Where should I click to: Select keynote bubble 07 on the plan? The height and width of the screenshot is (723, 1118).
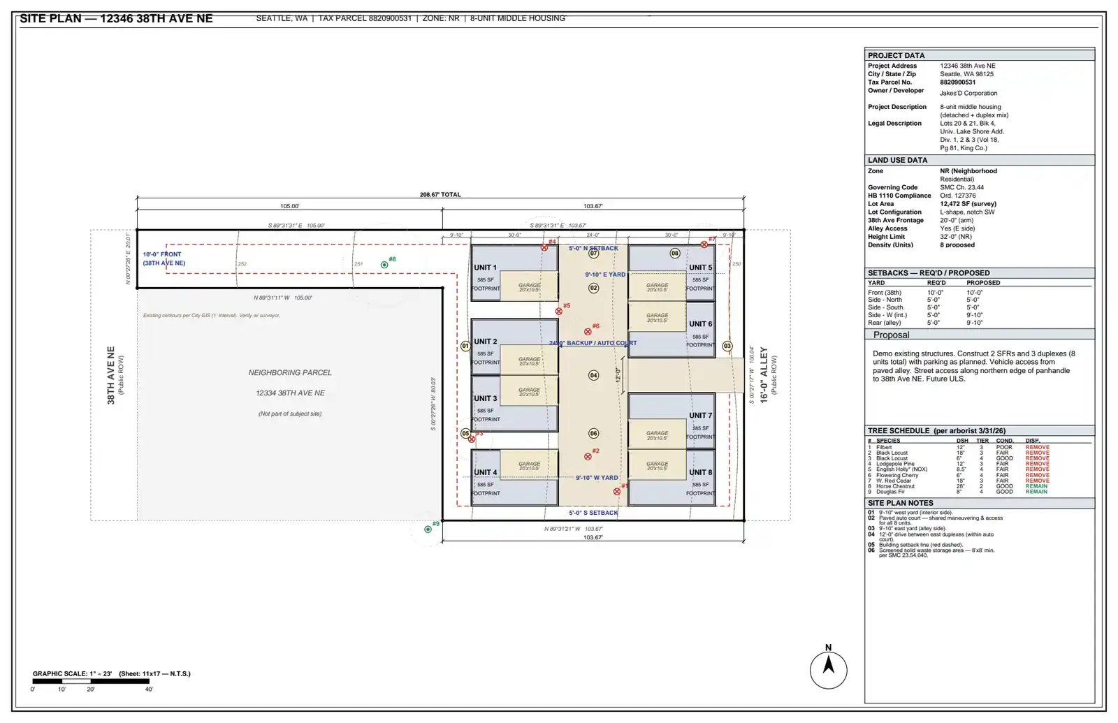click(593, 254)
